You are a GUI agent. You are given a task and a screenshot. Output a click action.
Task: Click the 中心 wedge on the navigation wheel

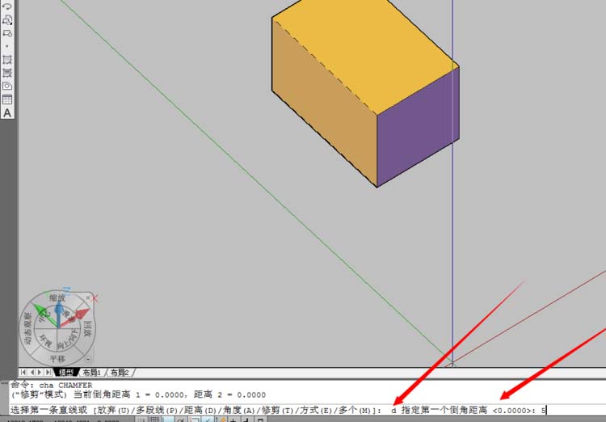[44, 315]
